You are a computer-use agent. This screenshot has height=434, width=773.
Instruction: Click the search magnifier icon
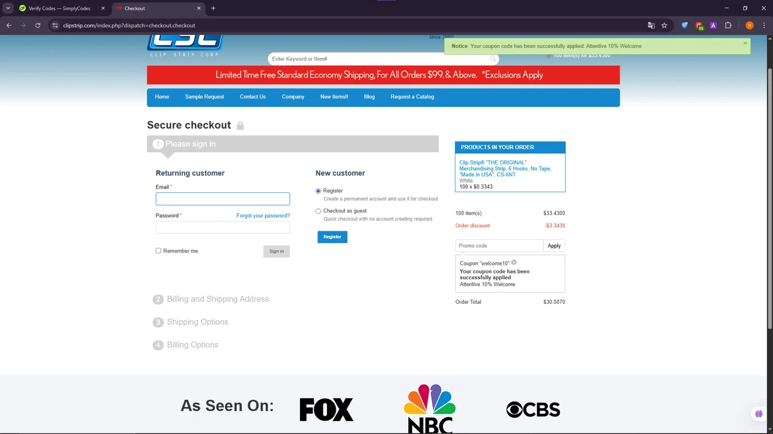coord(493,59)
